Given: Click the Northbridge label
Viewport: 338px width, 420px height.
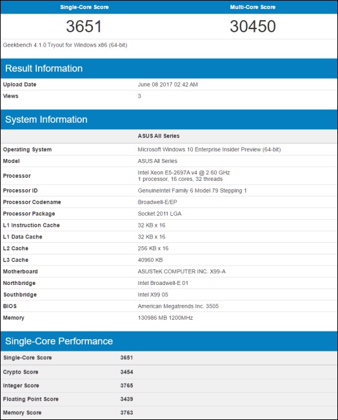Looking at the screenshot, I should click(19, 283).
